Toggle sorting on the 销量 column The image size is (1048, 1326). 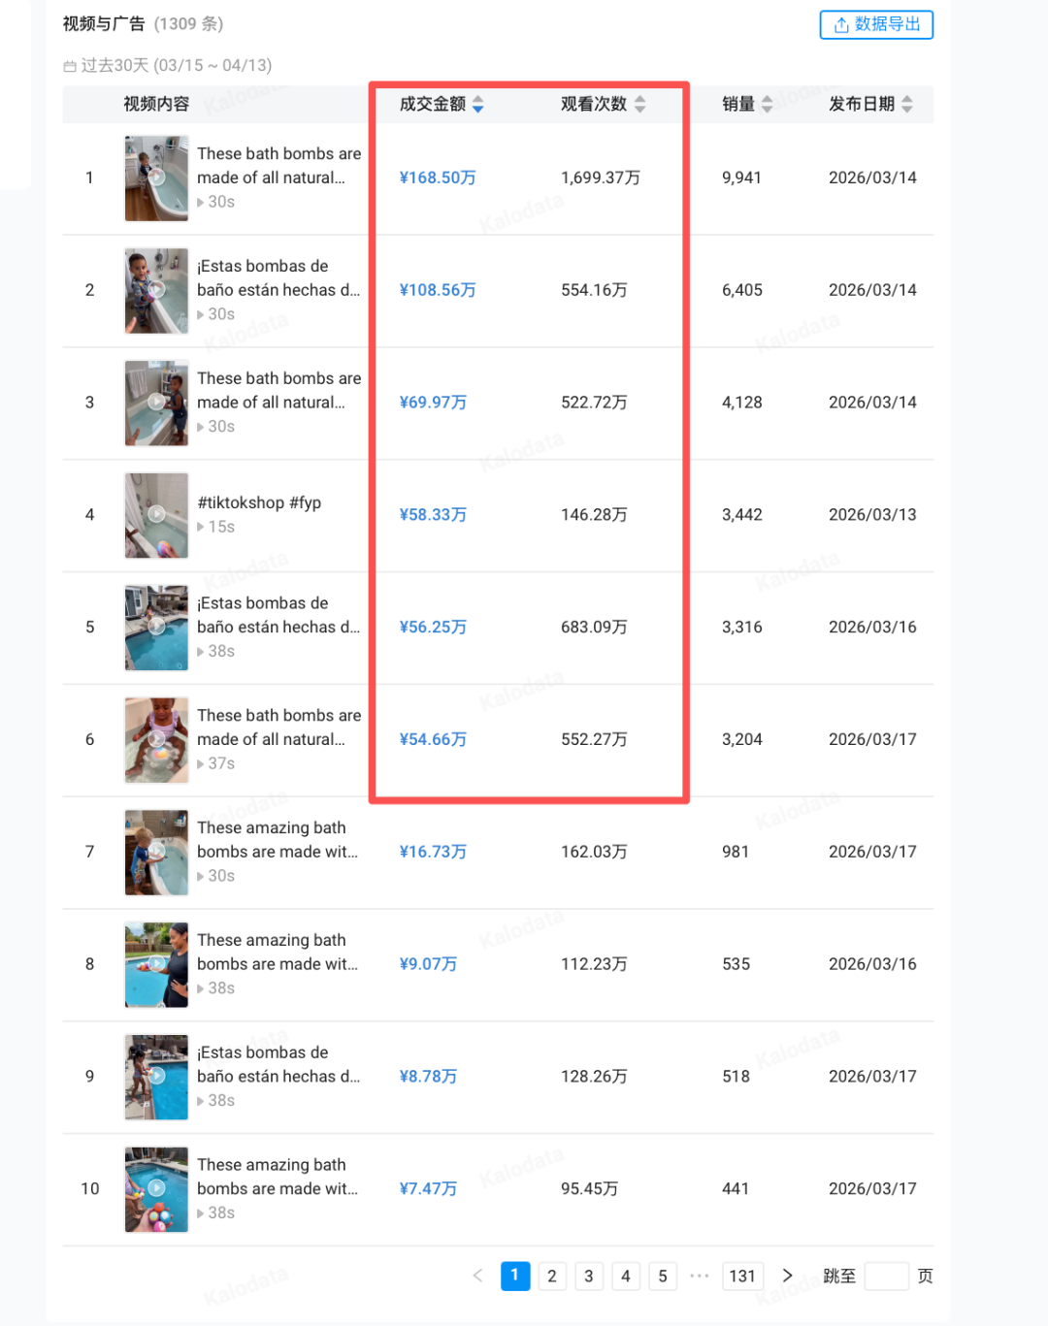coord(766,104)
